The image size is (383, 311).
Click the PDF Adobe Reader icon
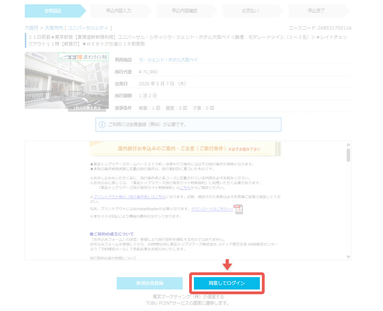(238, 209)
